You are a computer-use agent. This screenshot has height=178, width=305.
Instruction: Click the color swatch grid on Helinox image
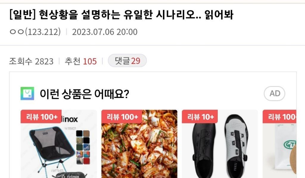click(x=83, y=147)
